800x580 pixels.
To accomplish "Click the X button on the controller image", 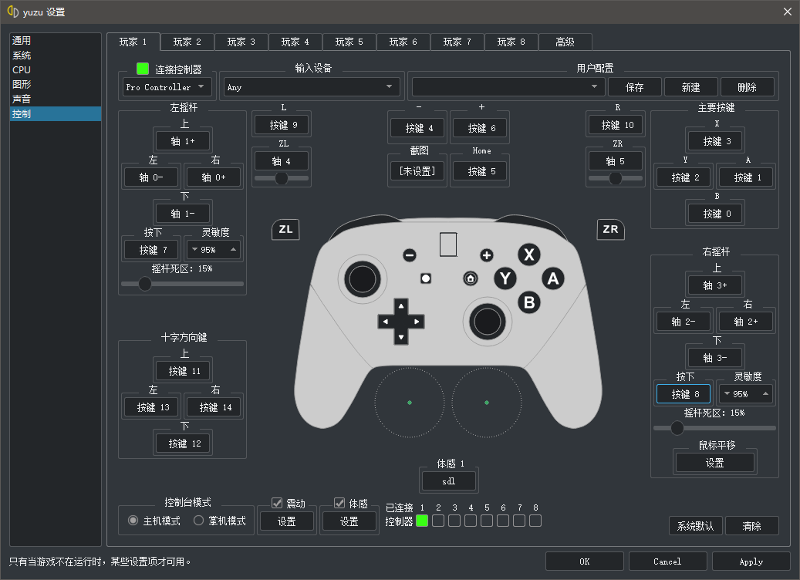I will click(x=529, y=254).
